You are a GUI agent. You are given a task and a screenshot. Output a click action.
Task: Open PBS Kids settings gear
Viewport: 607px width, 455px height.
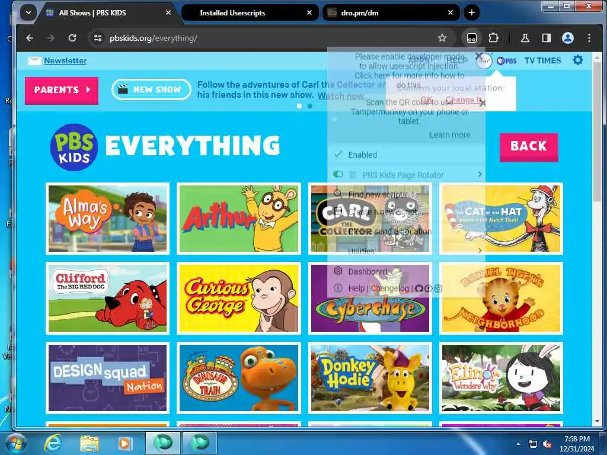coord(577,60)
